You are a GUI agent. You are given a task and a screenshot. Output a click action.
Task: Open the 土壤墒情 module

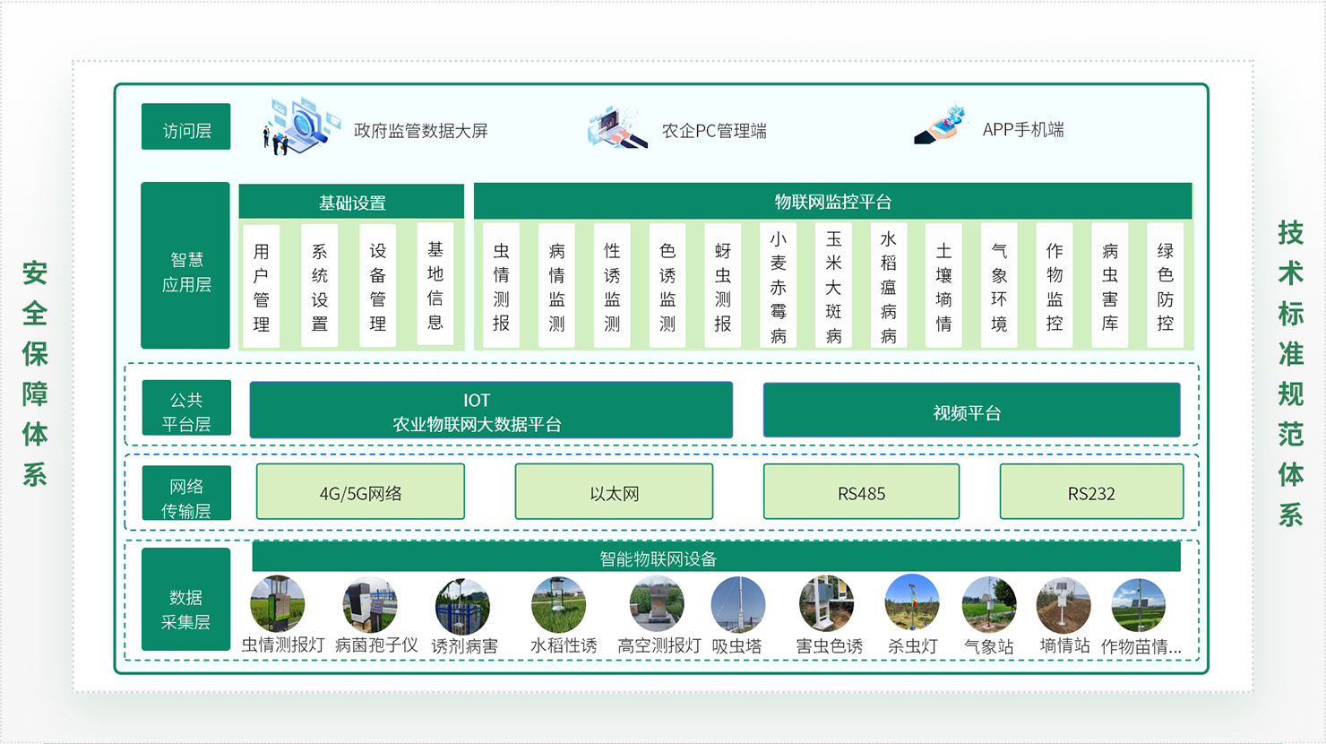tap(944, 286)
